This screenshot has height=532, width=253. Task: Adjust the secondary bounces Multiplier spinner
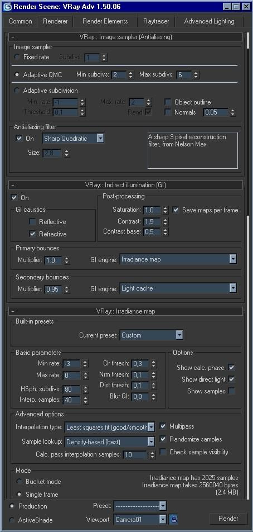[x=67, y=289]
